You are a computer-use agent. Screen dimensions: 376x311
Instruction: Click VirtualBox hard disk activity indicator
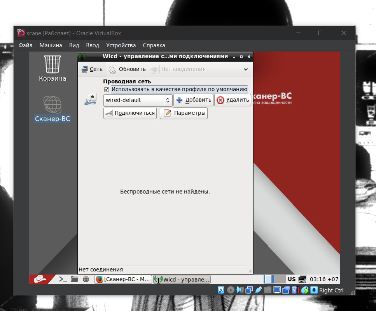[221, 290]
